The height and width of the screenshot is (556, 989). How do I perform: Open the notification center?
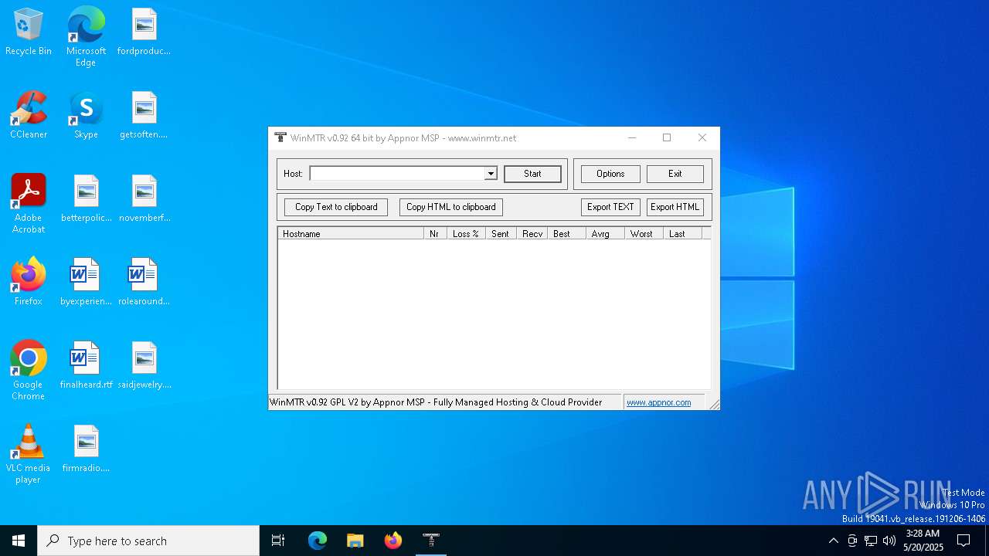point(964,541)
